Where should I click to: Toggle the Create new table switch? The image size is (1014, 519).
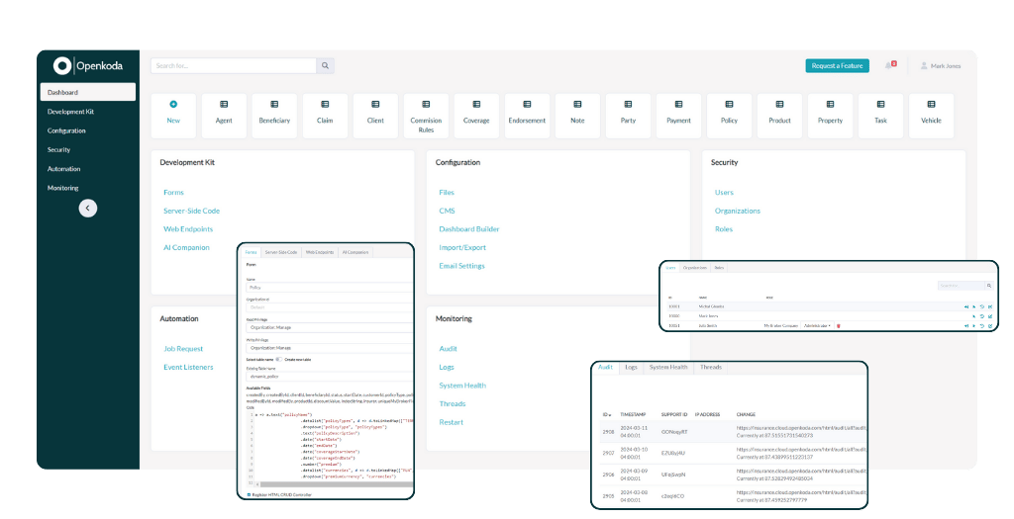pos(278,360)
